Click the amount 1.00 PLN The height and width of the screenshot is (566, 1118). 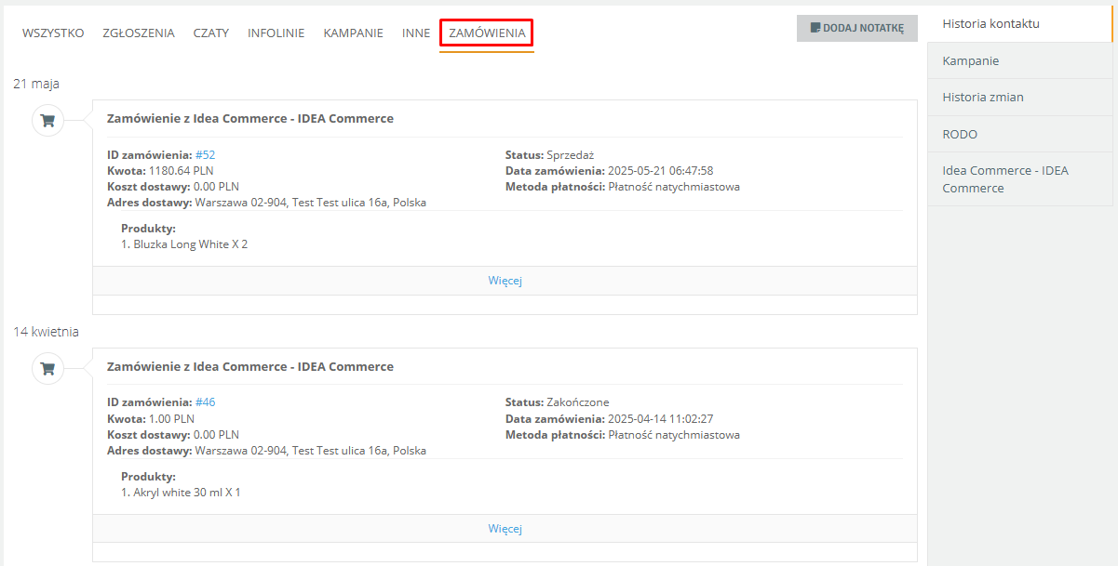click(x=171, y=419)
